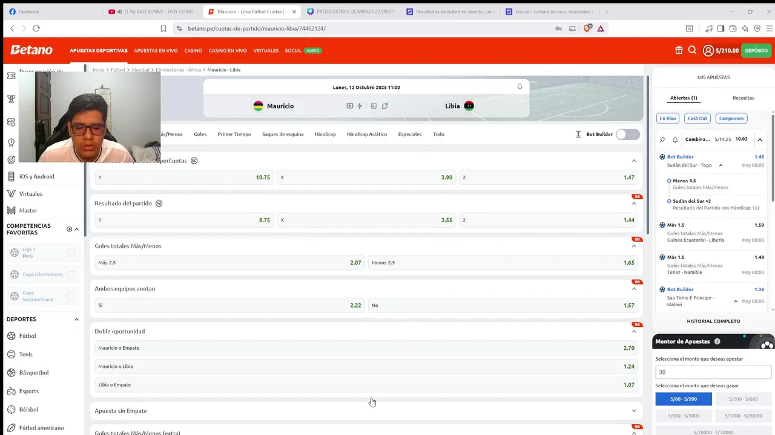This screenshot has height=435, width=775.
Task: Click the Básquetbol icon in Deportes list
Action: 11,373
